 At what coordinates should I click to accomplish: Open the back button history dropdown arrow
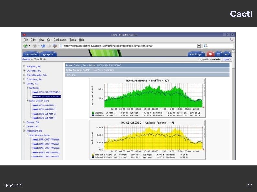pos(30,46)
